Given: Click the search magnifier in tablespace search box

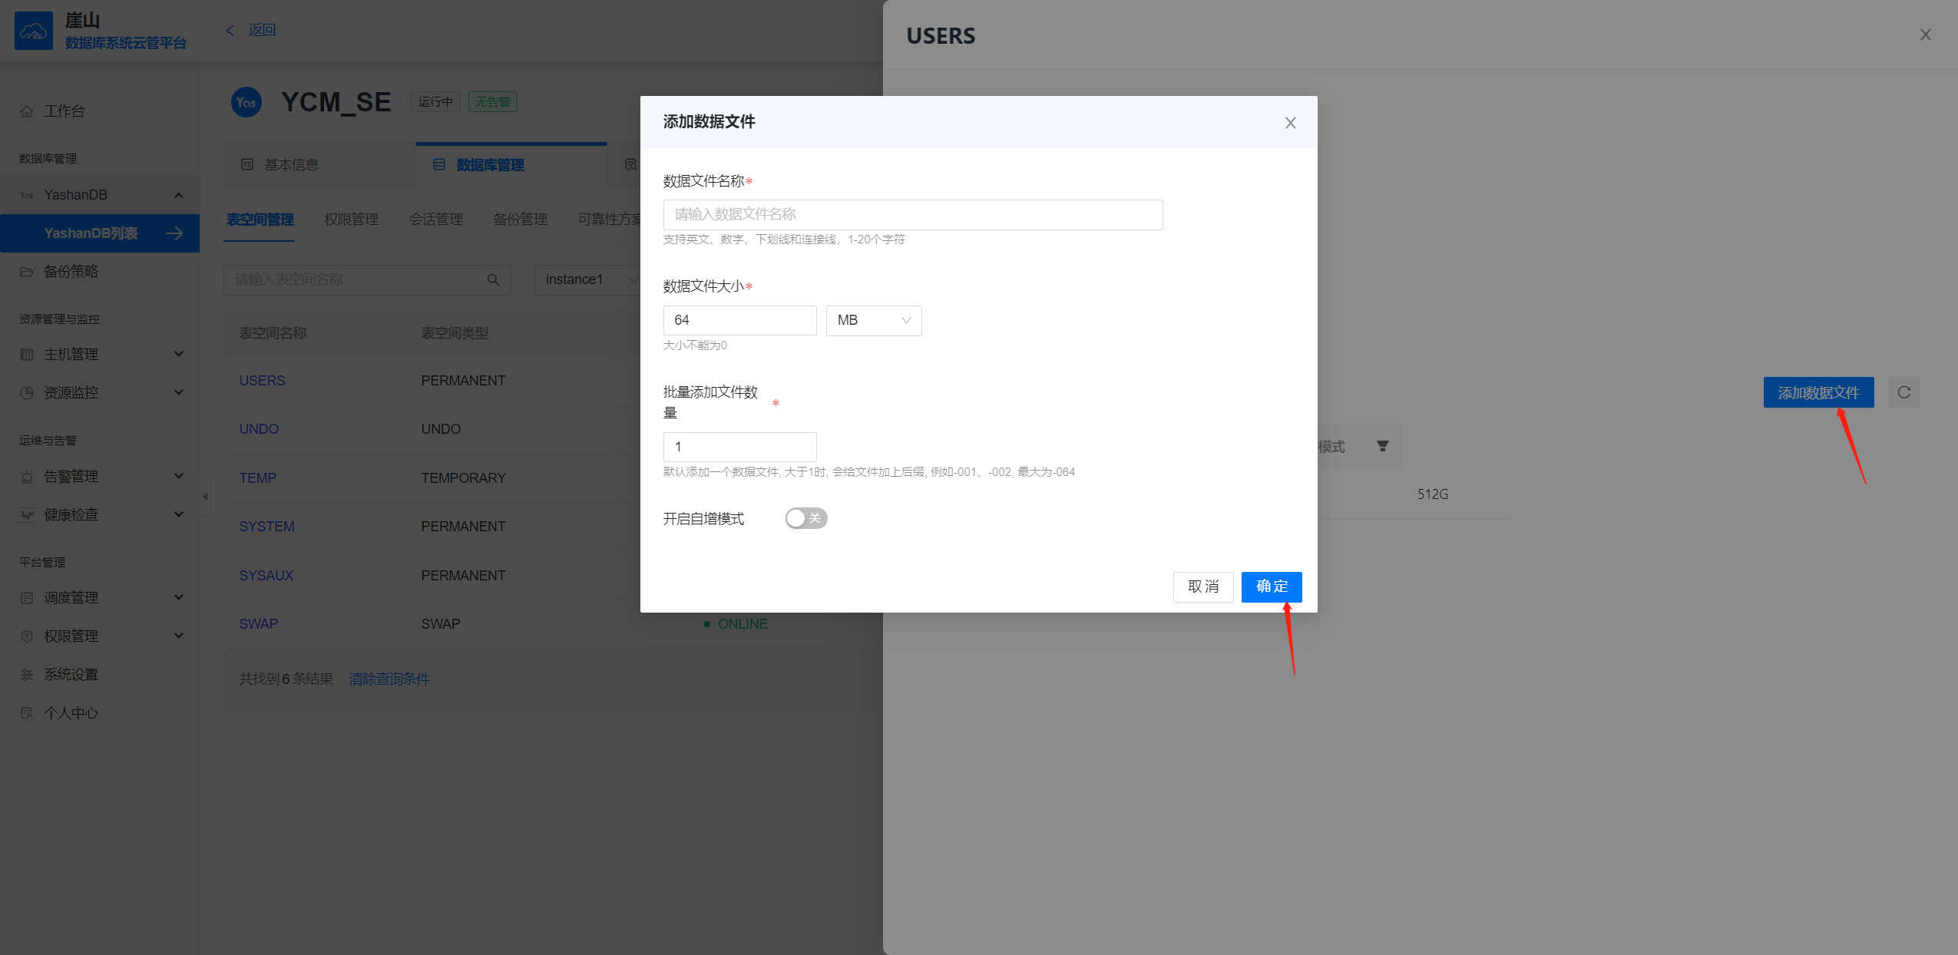Looking at the screenshot, I should (493, 280).
